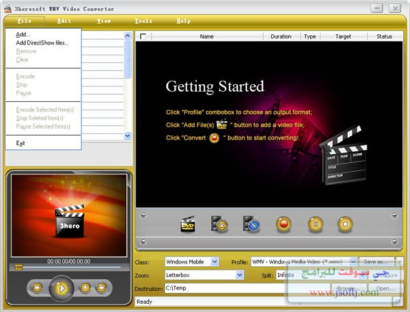
Task: Click the Ready status bar text
Action: pos(144,302)
